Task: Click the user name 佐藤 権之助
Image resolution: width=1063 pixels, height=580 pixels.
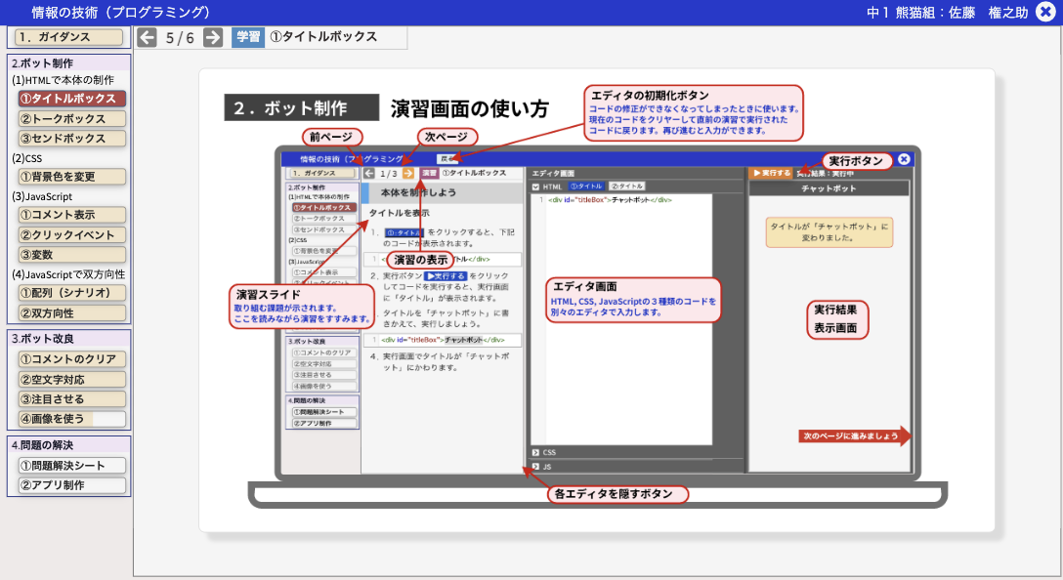Action: (988, 12)
